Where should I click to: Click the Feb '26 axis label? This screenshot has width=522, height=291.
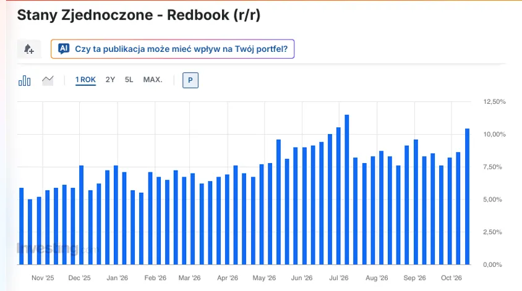(155, 277)
